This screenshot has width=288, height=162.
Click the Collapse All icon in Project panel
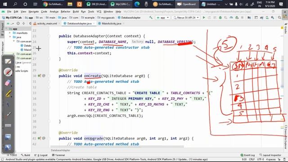point(23,23)
